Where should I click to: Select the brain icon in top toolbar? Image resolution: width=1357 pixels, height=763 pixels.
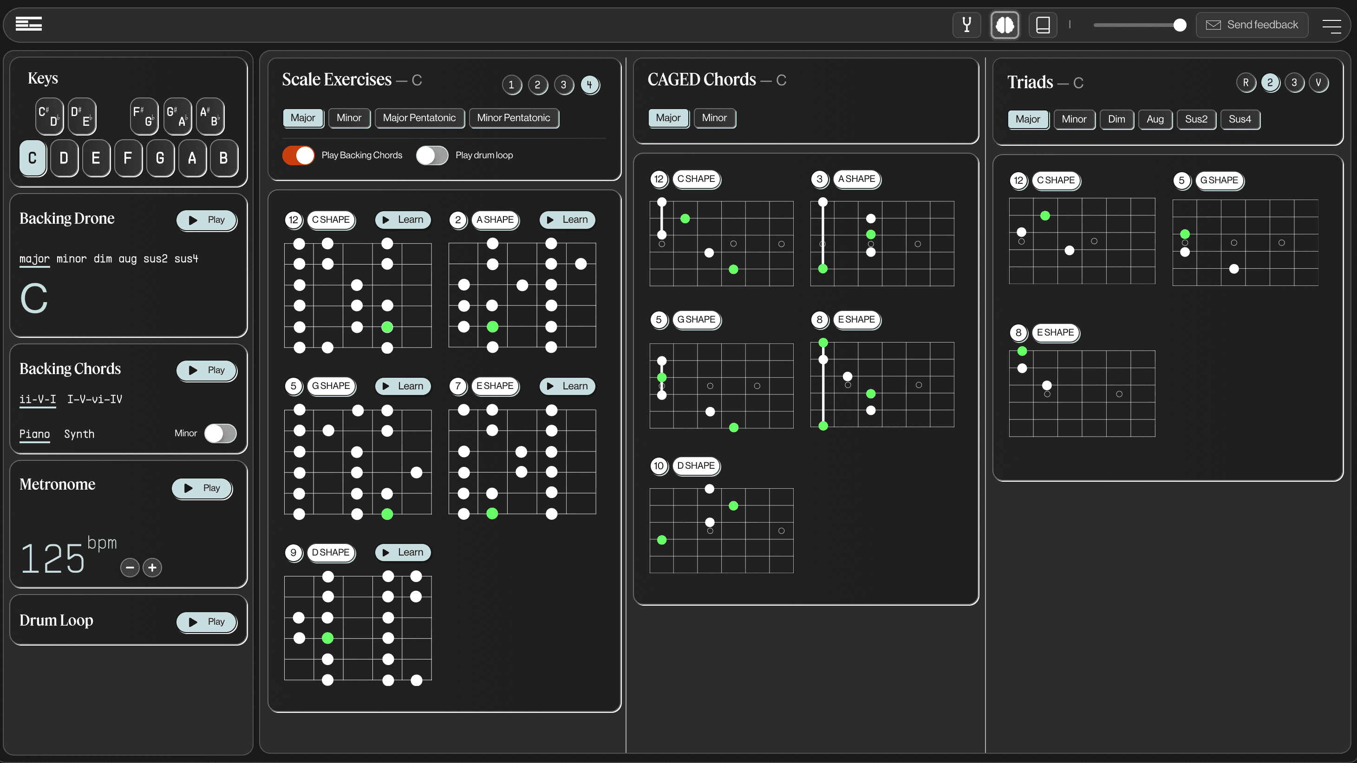(x=1005, y=25)
